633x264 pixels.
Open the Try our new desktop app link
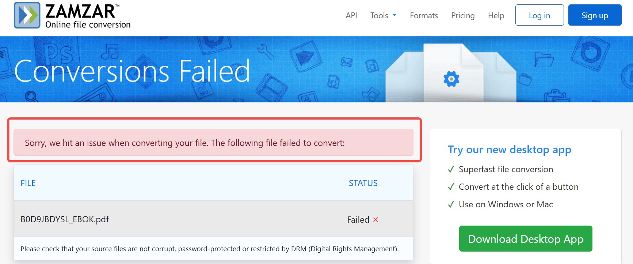510,150
